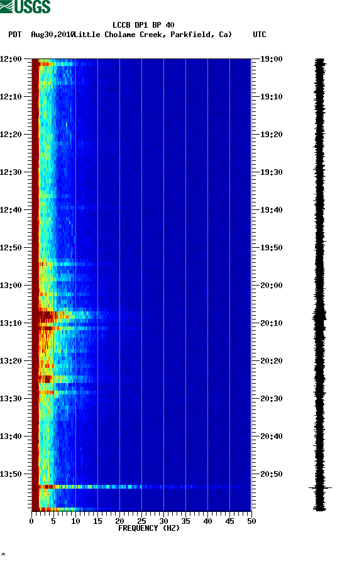The width and height of the screenshot is (347, 561).
Task: Click the '12:10' PDT time label
Action: (x=11, y=97)
